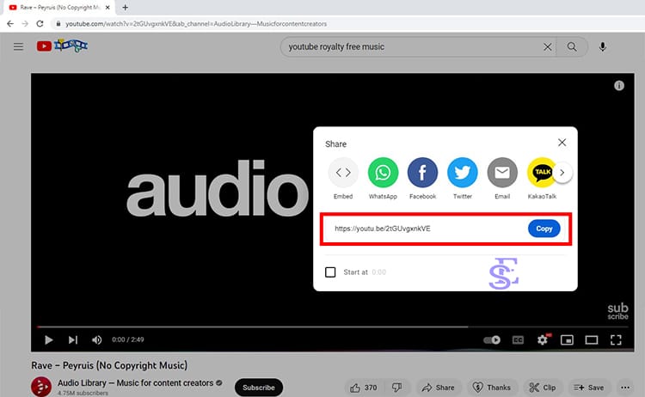Go forward in the browser

25,24
